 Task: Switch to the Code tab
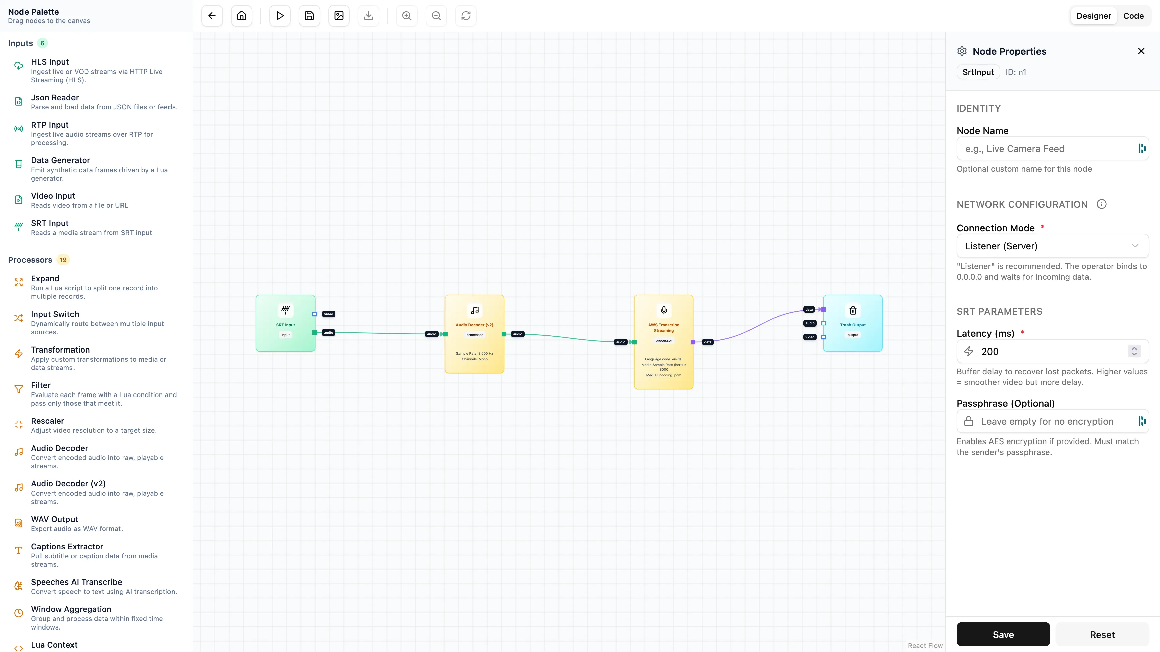tap(1134, 15)
